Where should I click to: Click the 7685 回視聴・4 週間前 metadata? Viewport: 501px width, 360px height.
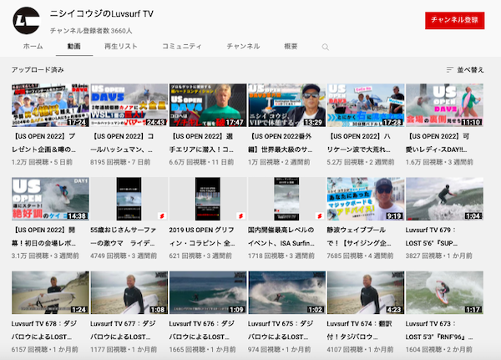click(x=360, y=256)
